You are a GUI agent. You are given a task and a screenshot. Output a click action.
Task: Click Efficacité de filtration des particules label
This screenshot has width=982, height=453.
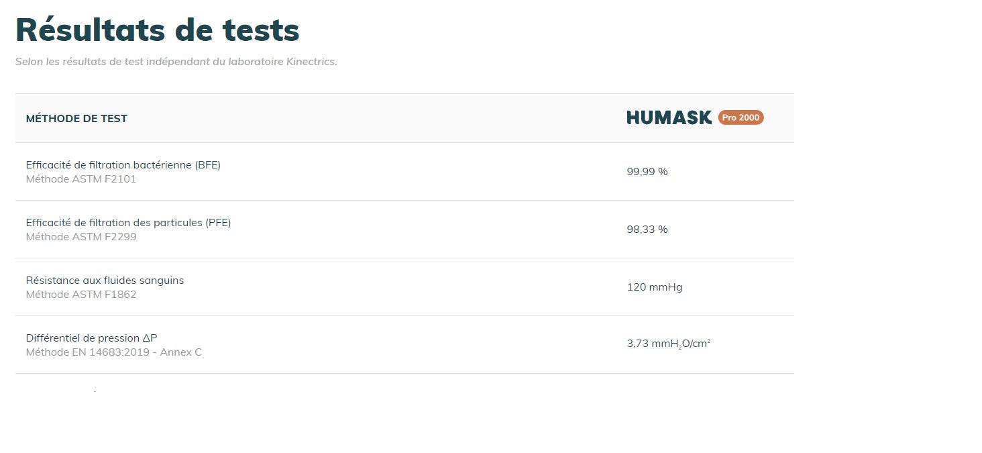[114, 223]
